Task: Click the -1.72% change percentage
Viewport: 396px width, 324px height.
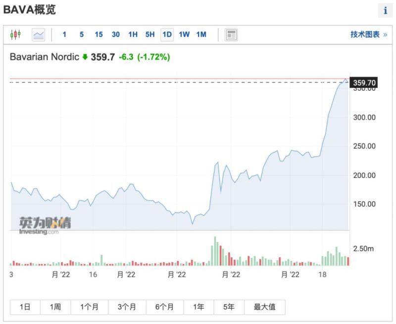Action: (x=153, y=57)
